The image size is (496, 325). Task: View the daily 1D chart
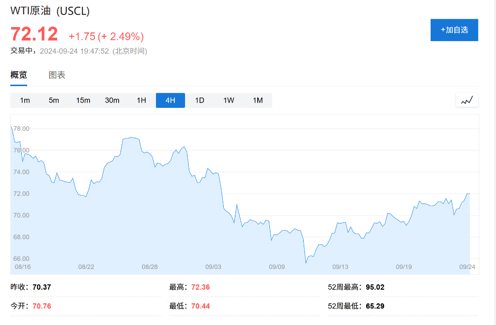pos(199,100)
